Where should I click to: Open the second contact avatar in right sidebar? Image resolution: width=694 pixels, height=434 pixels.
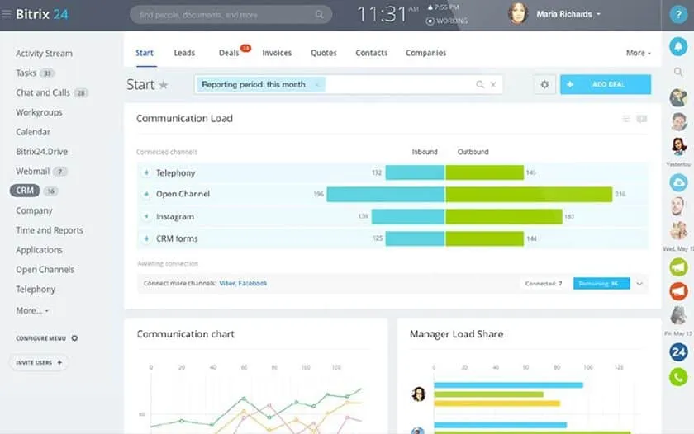click(678, 121)
